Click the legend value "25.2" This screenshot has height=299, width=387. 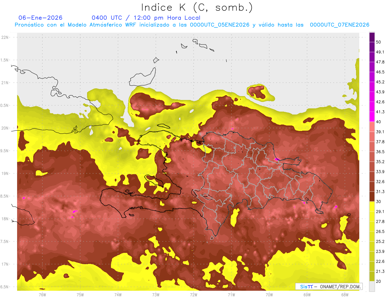(380, 242)
